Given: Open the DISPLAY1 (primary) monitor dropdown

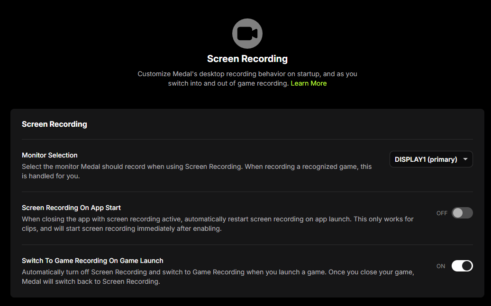Looking at the screenshot, I should point(431,159).
